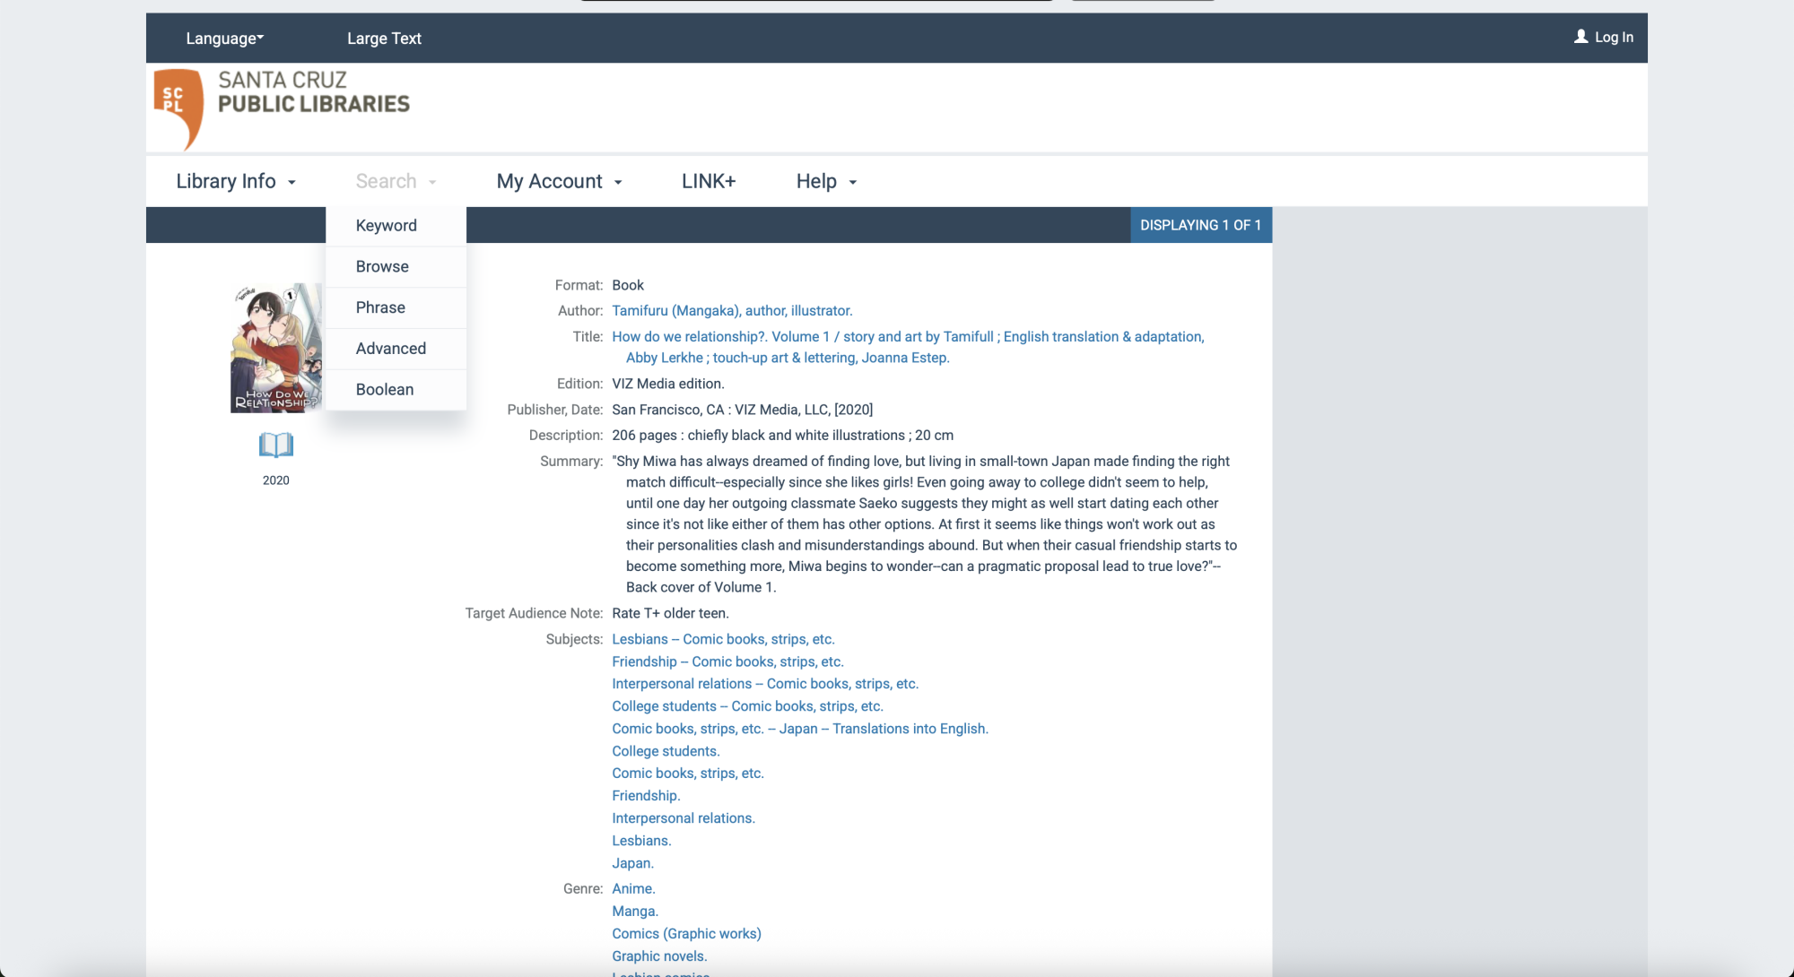Click the Friendship subject heading
The width and height of the screenshot is (1794, 977).
pos(645,795)
